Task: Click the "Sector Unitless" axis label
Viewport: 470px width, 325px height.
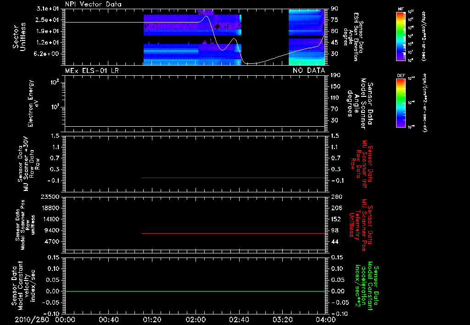Action: click(x=19, y=37)
